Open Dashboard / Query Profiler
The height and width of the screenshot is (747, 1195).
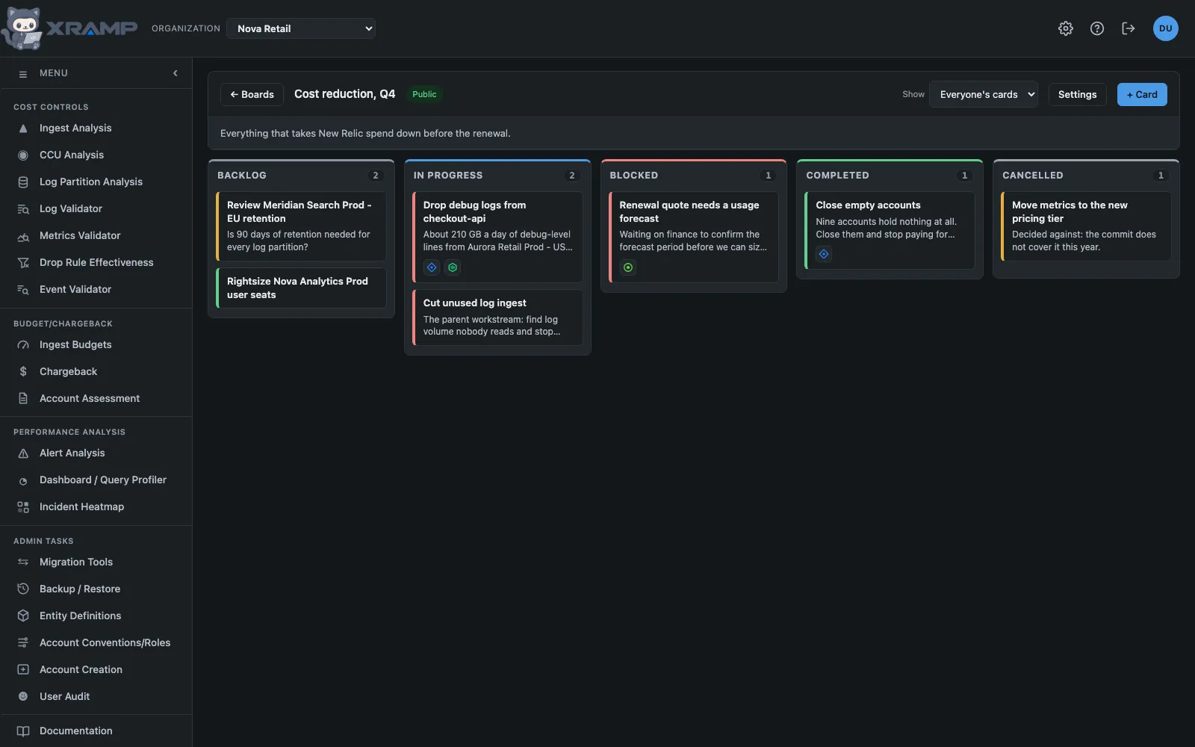coord(96,480)
